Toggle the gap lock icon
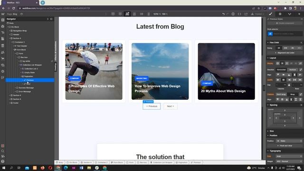Viewport: 304px width, 171px height. point(289,85)
